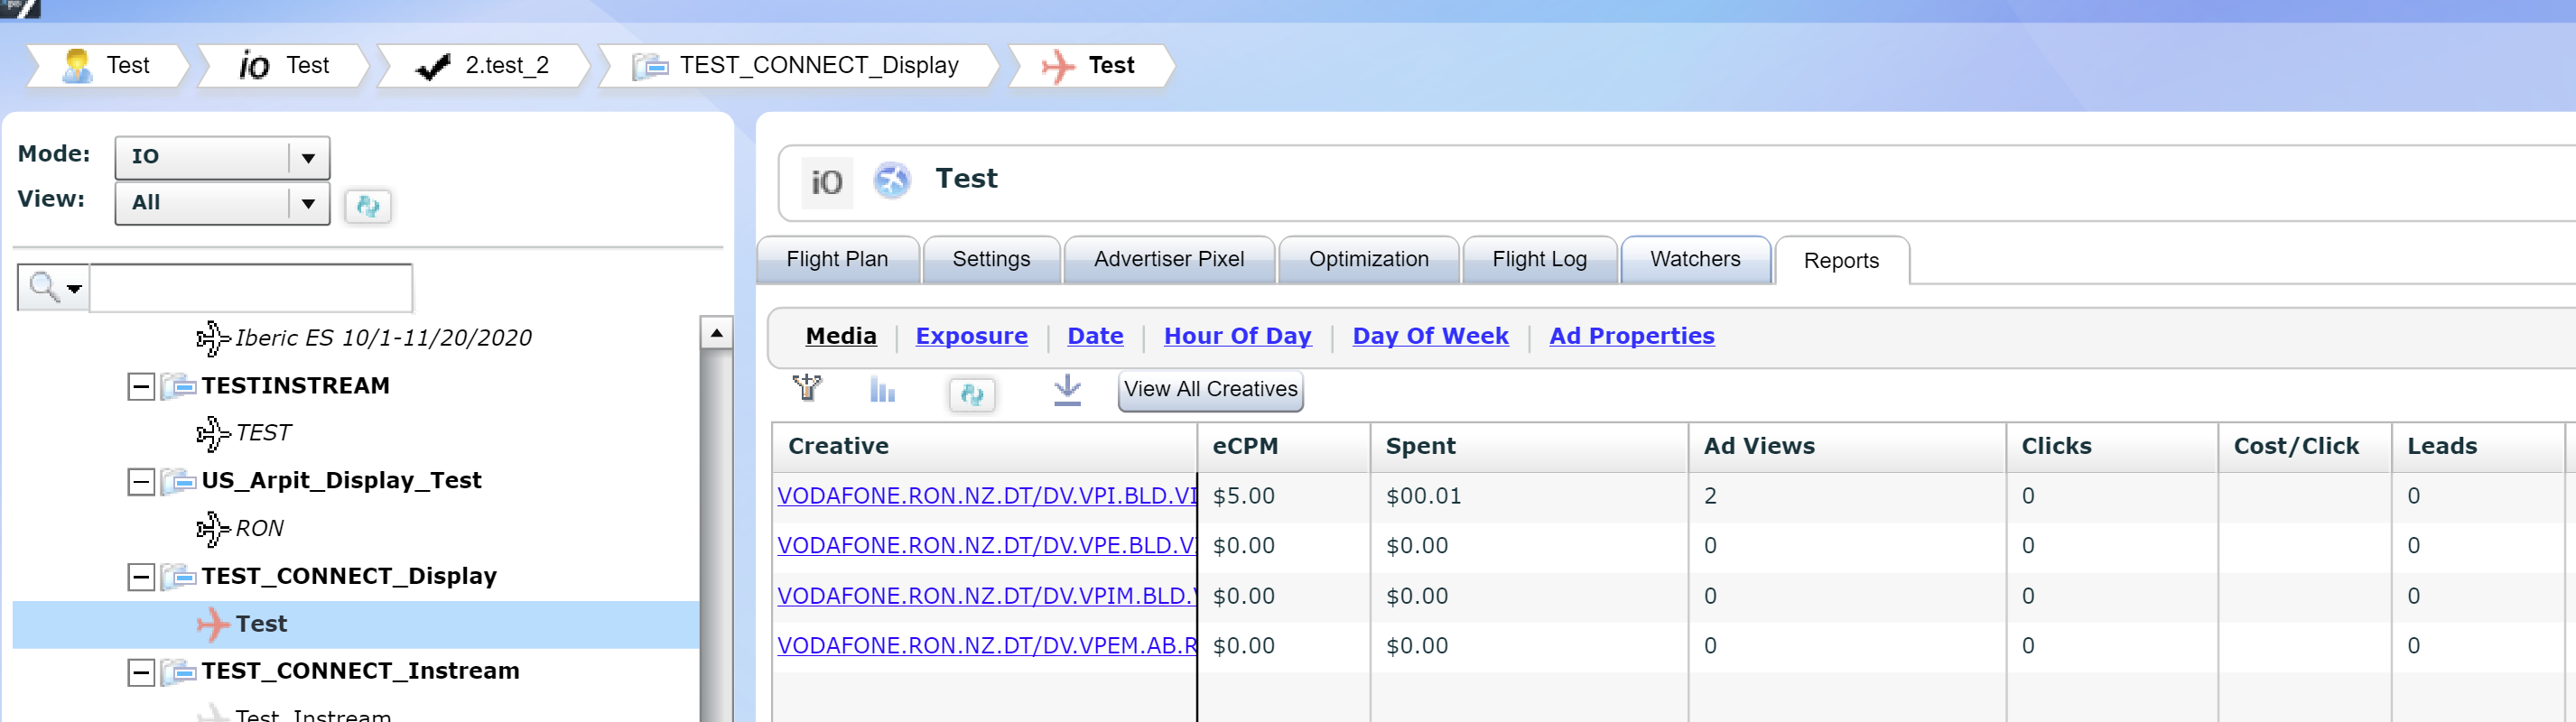Open the bar chart view icon
2576x722 pixels.
click(x=881, y=390)
